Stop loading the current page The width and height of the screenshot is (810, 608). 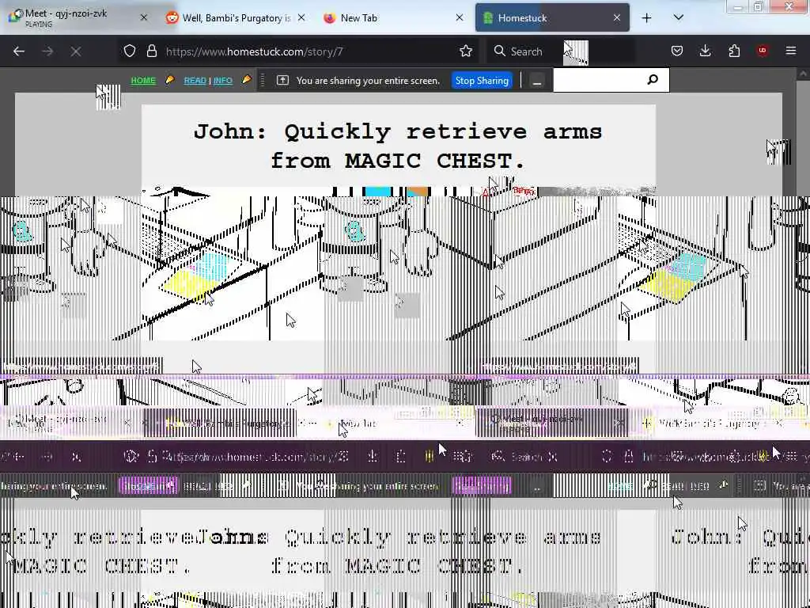(x=76, y=51)
